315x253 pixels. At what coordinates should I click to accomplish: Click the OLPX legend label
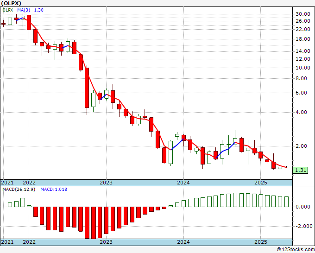(x=8, y=10)
